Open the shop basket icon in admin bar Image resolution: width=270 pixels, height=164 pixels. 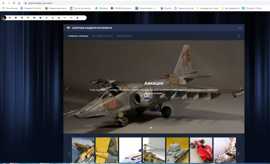(x=53, y=18)
